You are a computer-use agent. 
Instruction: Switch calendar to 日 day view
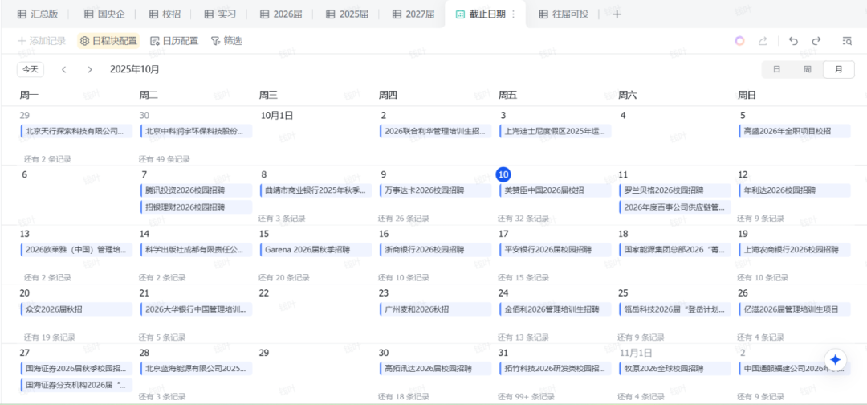pos(777,69)
